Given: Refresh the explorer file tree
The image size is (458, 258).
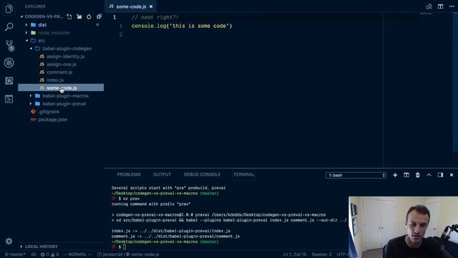Looking at the screenshot, I should 89,16.
